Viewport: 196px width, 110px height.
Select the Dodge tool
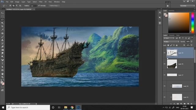2,57
